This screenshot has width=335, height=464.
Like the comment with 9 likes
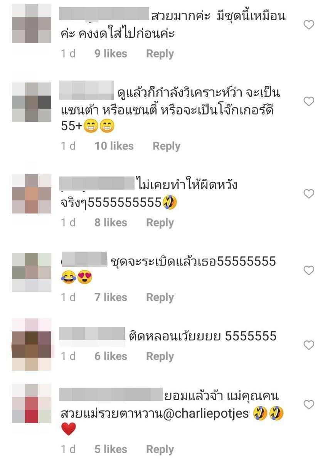coord(309,25)
